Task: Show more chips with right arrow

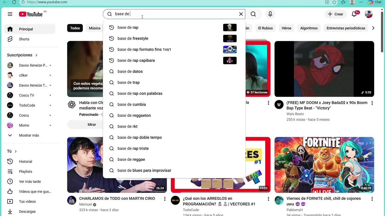Action: point(373,28)
